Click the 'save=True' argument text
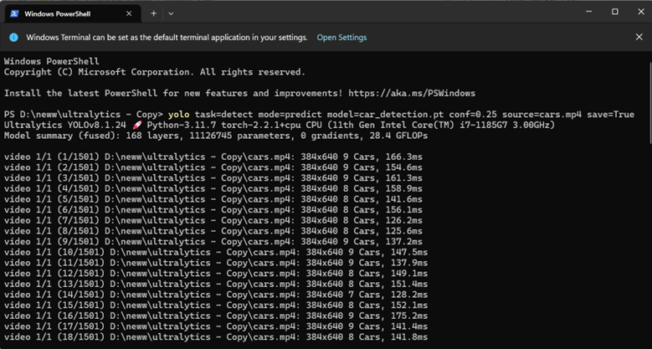The width and height of the screenshot is (652, 349). (x=610, y=115)
